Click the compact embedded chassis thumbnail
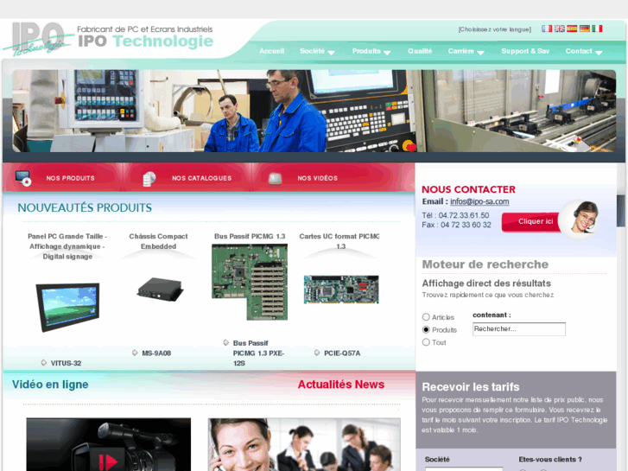Image resolution: width=628 pixels, height=471 pixels. (x=160, y=289)
